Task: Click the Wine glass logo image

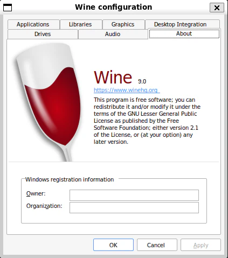Action: coord(47,101)
